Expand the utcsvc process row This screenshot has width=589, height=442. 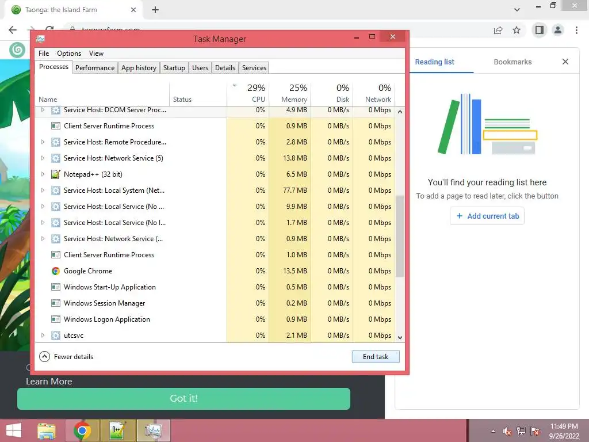coord(43,336)
